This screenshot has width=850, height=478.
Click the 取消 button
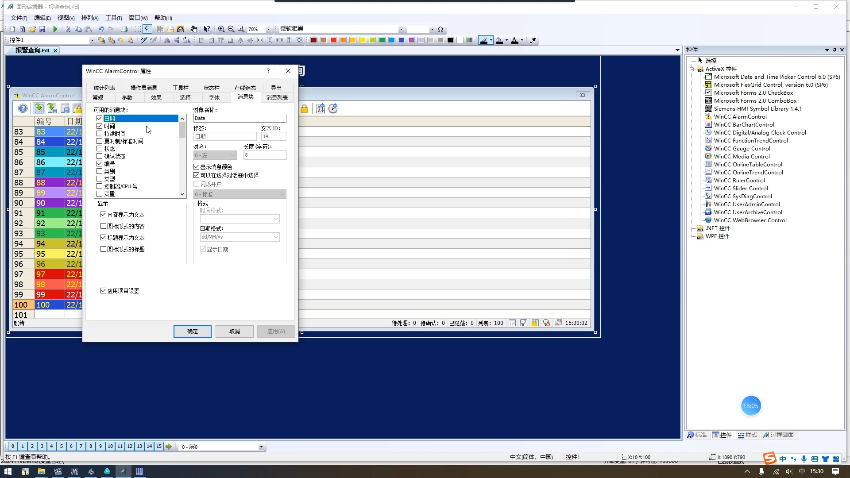234,332
